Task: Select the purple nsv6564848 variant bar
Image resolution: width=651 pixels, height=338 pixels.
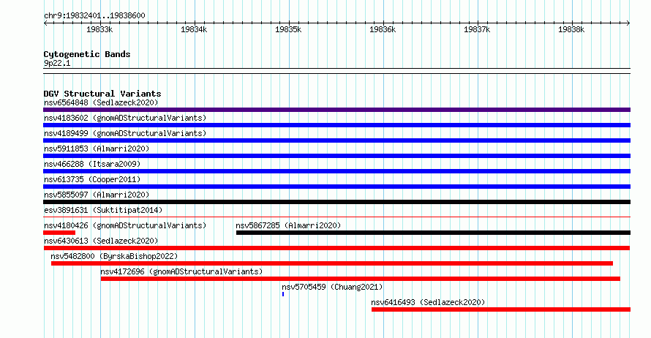Action: point(336,110)
